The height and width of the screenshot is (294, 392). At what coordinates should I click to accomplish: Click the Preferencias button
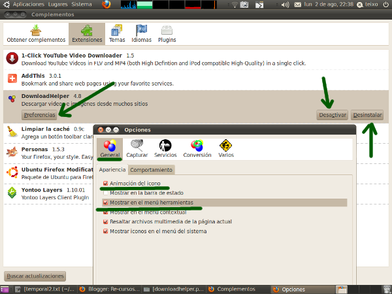pyautogui.click(x=39, y=115)
